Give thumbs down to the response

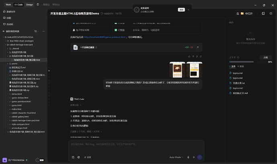(193, 57)
